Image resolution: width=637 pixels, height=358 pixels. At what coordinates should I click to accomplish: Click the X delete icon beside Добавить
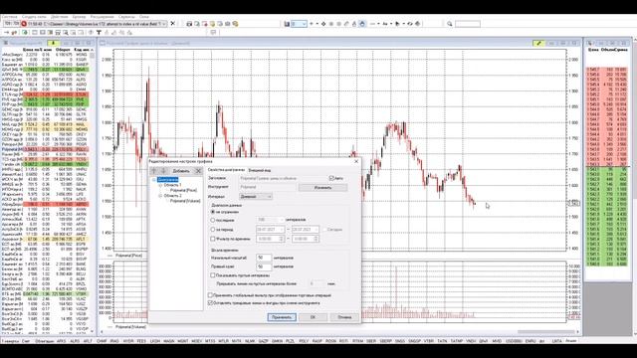coord(198,171)
